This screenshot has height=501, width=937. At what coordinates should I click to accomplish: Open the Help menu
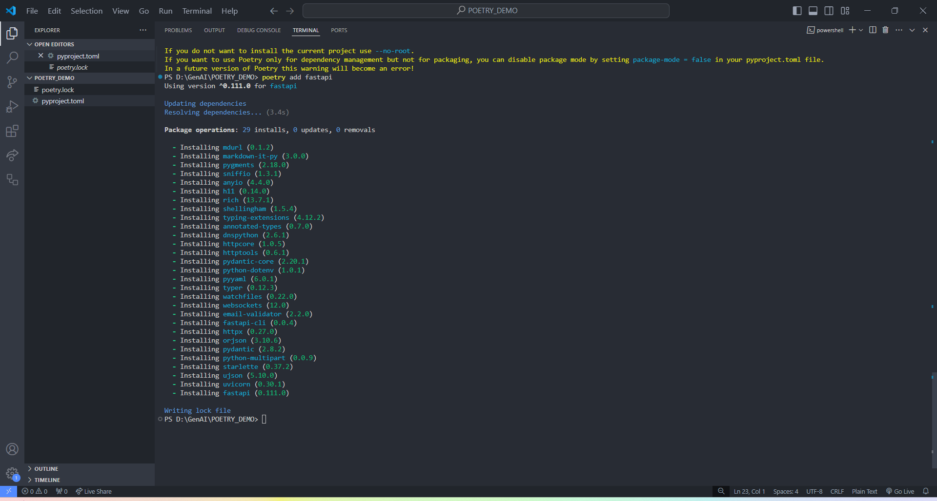tap(229, 11)
